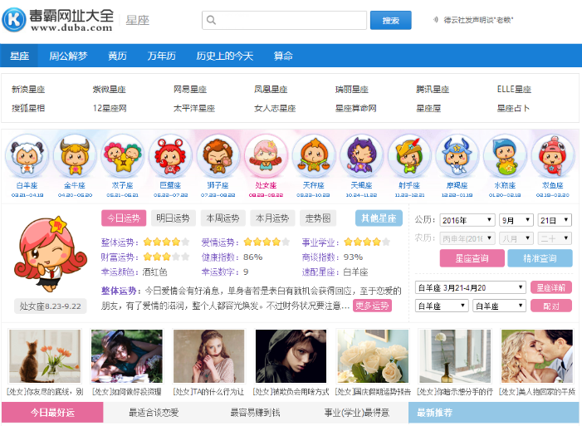Open the 9月 month dropdown
Screen dimensions: 582x426
(x=516, y=220)
